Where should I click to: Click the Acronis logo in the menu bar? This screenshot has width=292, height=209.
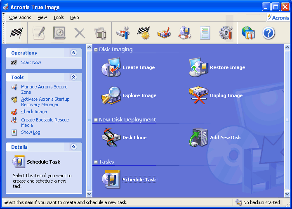[x=278, y=17]
